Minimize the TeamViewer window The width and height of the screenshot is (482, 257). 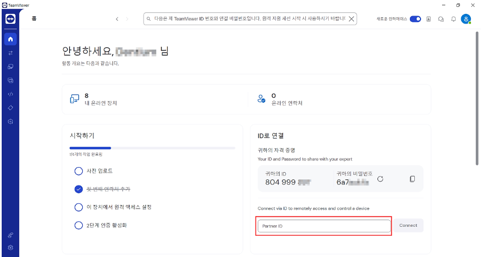[x=443, y=5]
